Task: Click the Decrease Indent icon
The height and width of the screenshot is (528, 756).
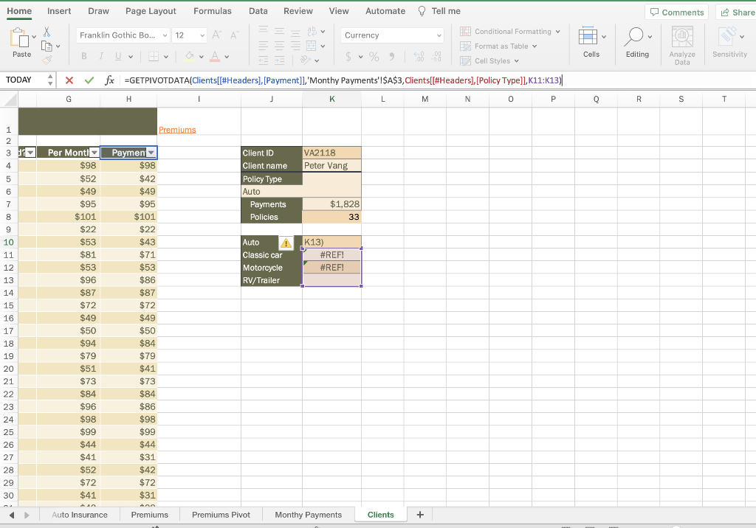Action: [264, 60]
